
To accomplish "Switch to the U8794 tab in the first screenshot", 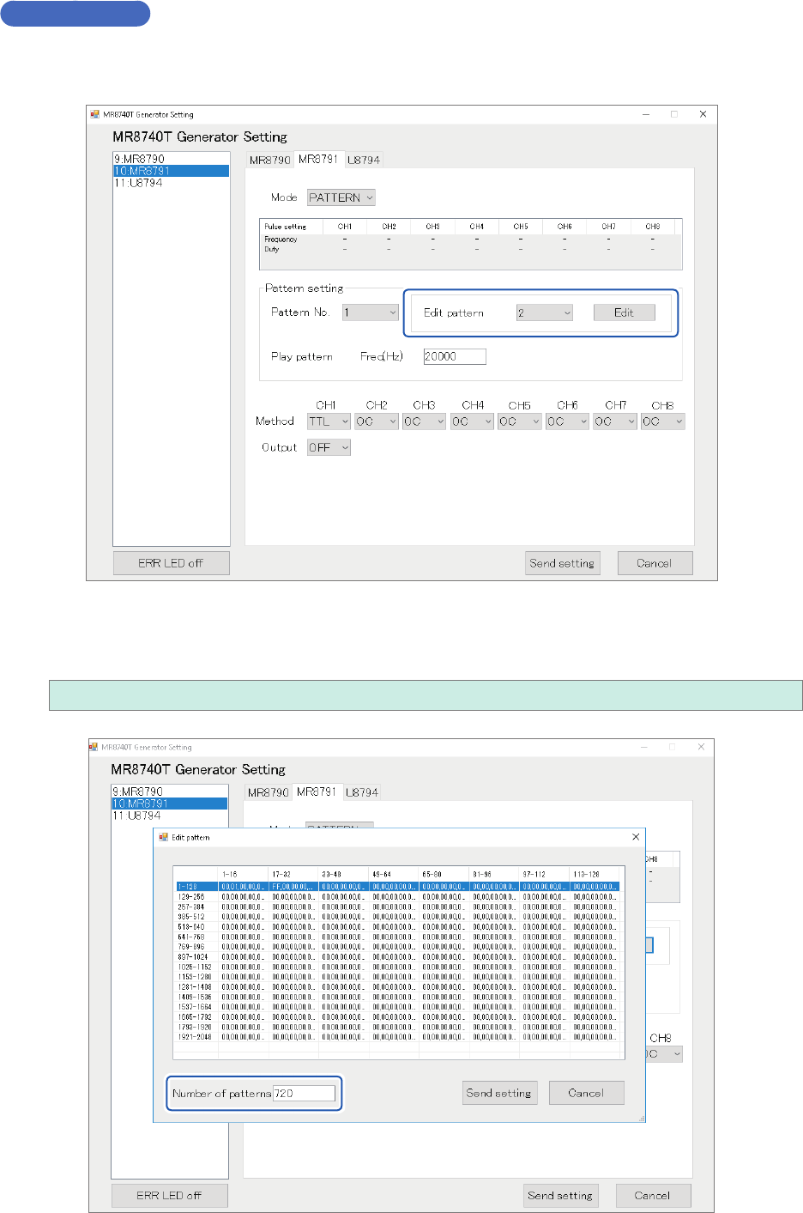I will 364,161.
